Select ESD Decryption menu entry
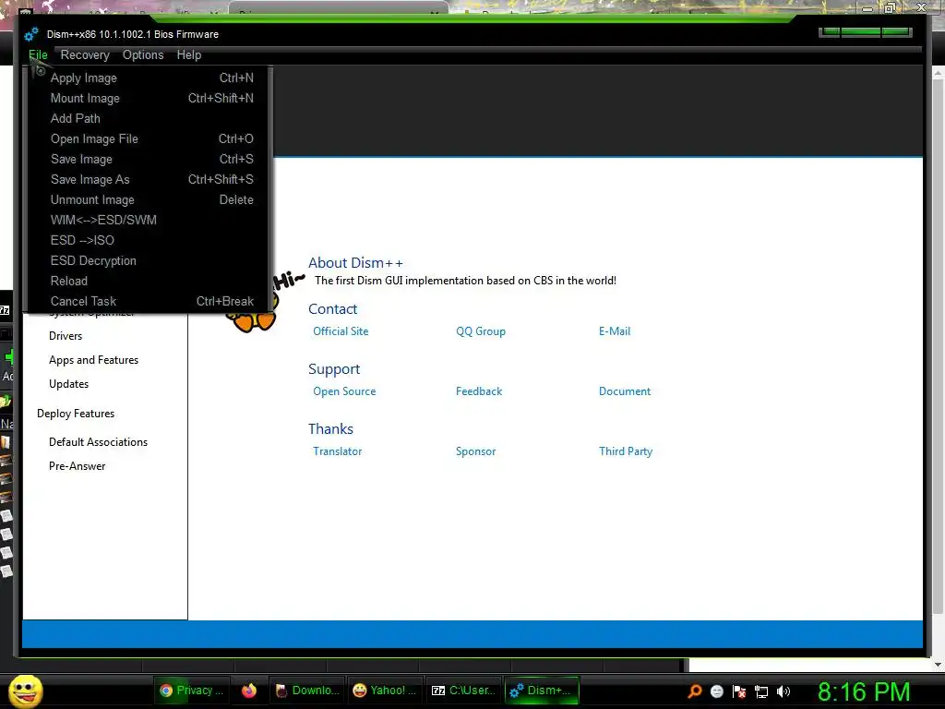Screen dimensions: 945x709 (149, 260)
